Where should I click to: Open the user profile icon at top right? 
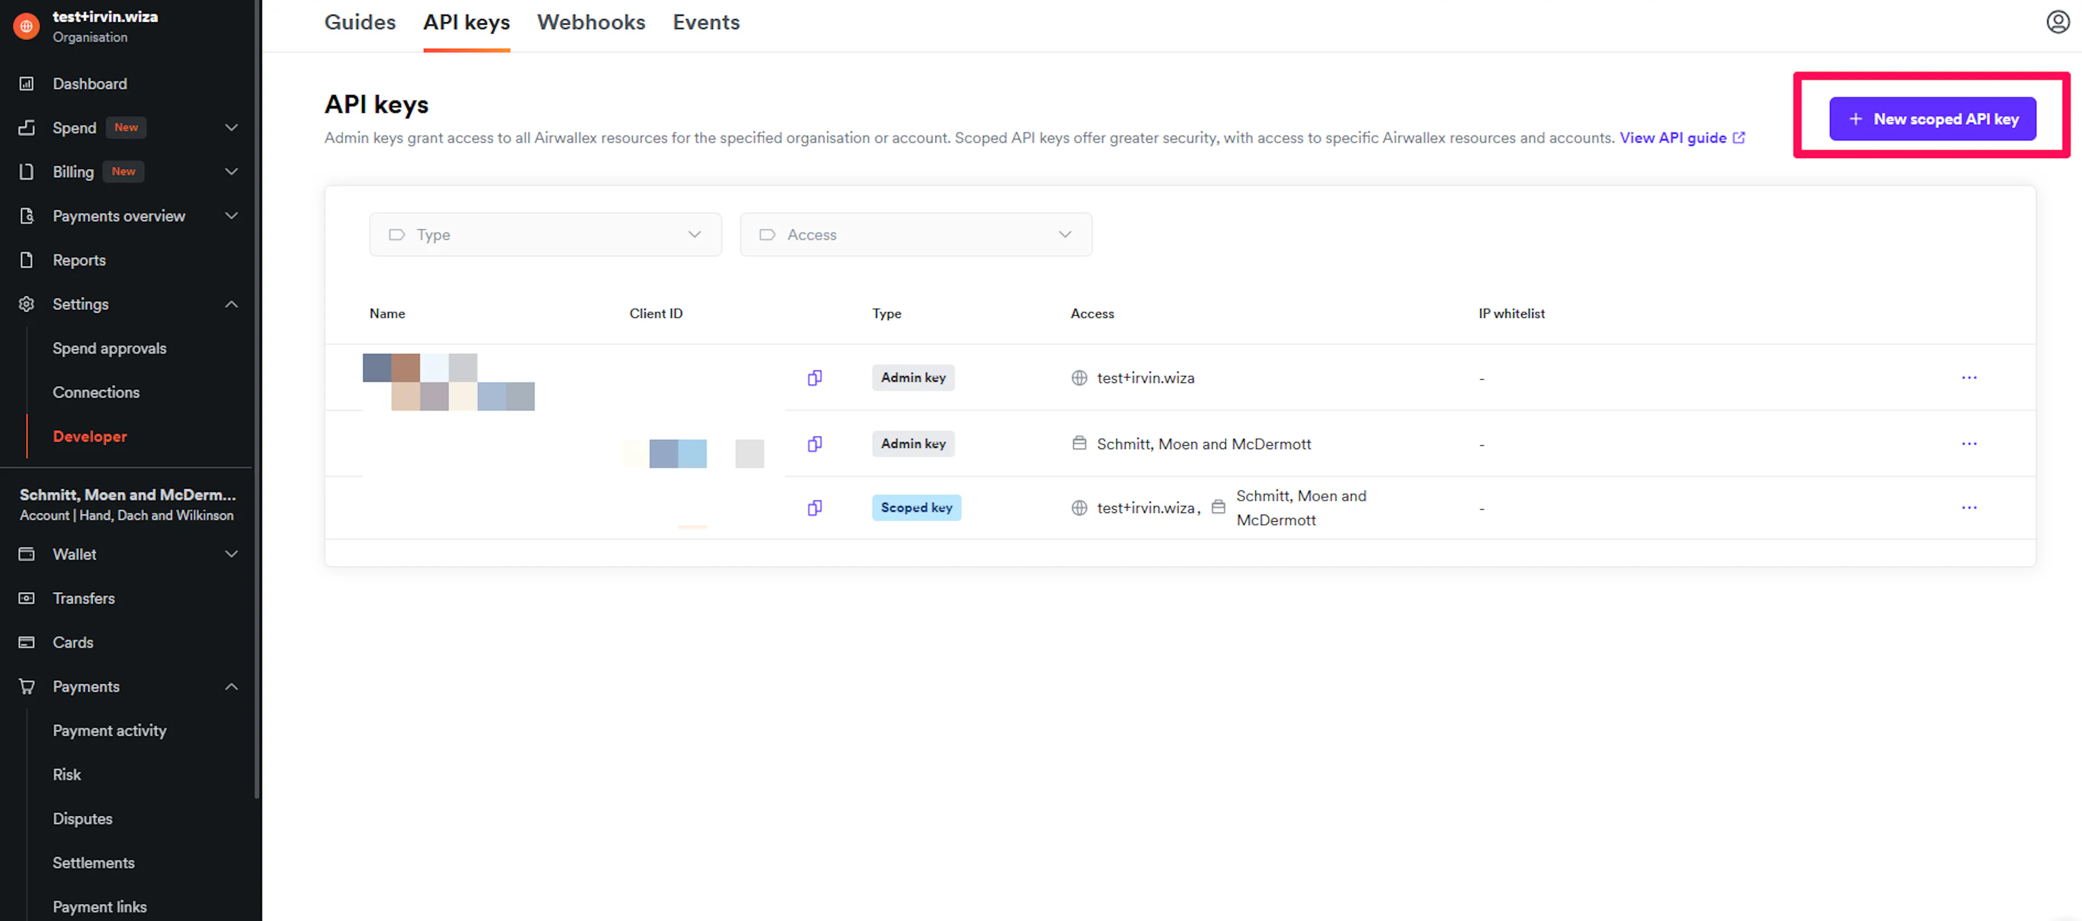tap(2057, 22)
